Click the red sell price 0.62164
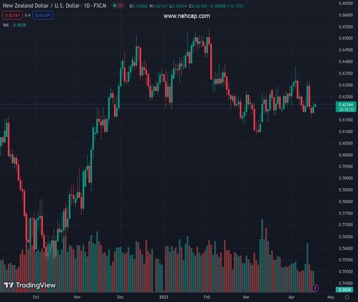The height and width of the screenshot is (302, 358). tap(12, 16)
